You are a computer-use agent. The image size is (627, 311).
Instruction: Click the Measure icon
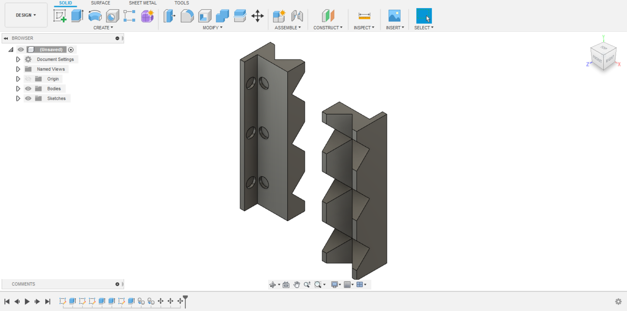pos(364,16)
